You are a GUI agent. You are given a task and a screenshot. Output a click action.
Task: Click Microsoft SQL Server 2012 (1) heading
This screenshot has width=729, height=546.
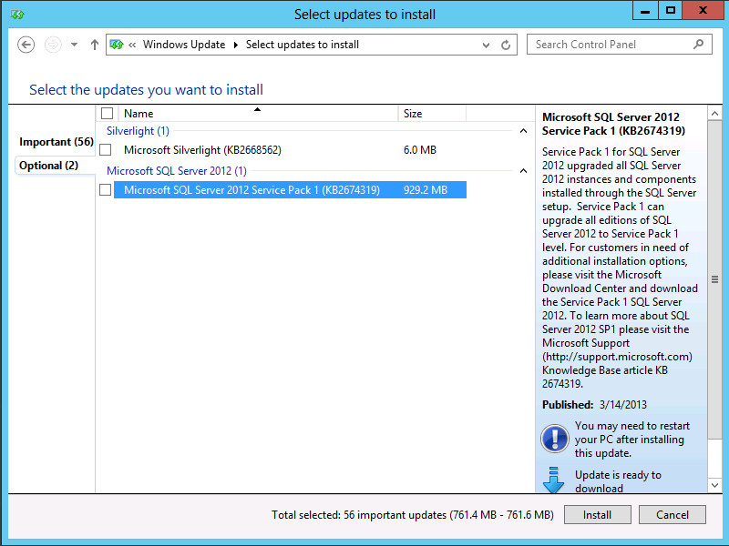coord(177,171)
